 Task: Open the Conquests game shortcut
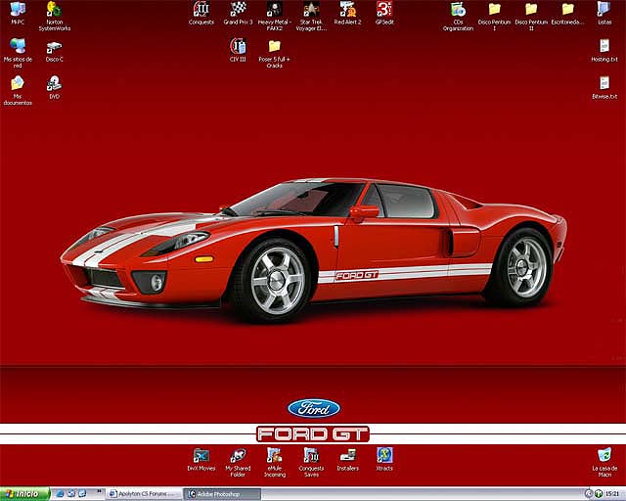click(x=201, y=10)
